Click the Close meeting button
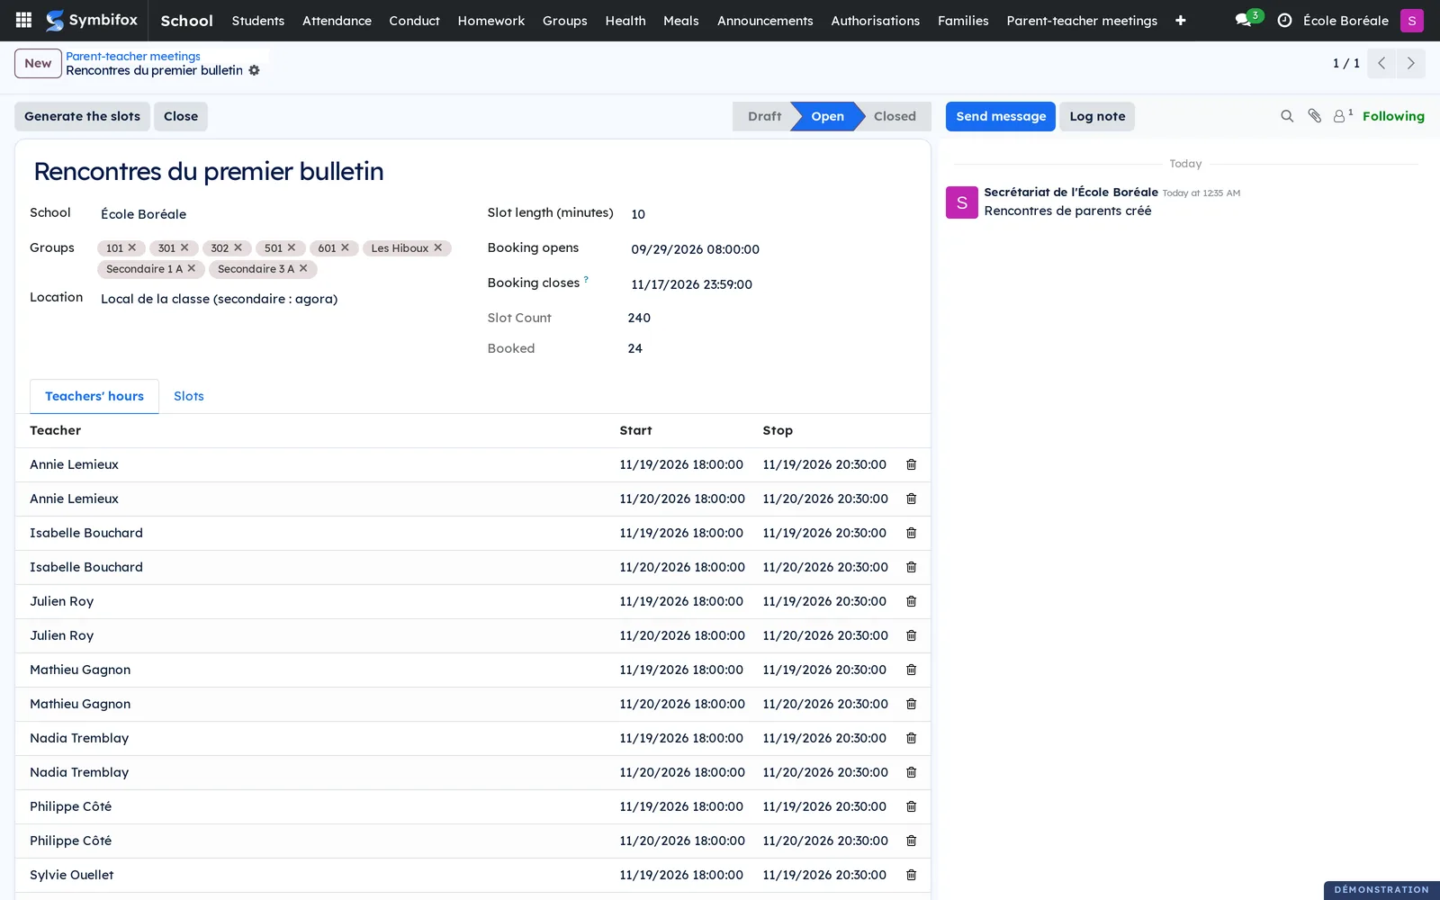Screen dimensions: 1440x900 (181, 116)
